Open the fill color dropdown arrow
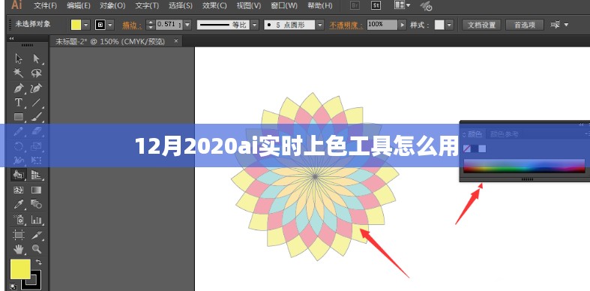Viewport: 590px width, 291px height. 86,25
